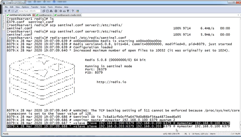Open the Tools menu
241x137 pixels.
[50, 7]
